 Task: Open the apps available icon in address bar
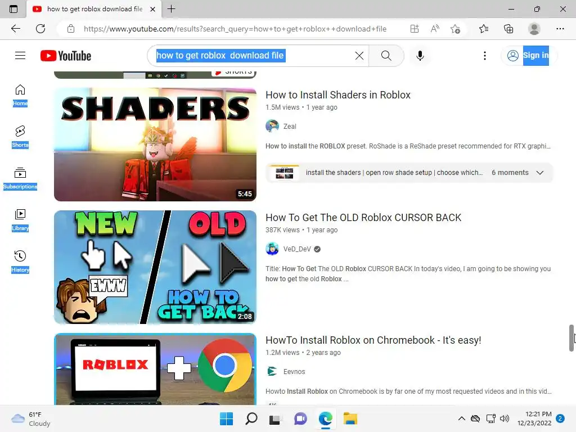click(415, 29)
